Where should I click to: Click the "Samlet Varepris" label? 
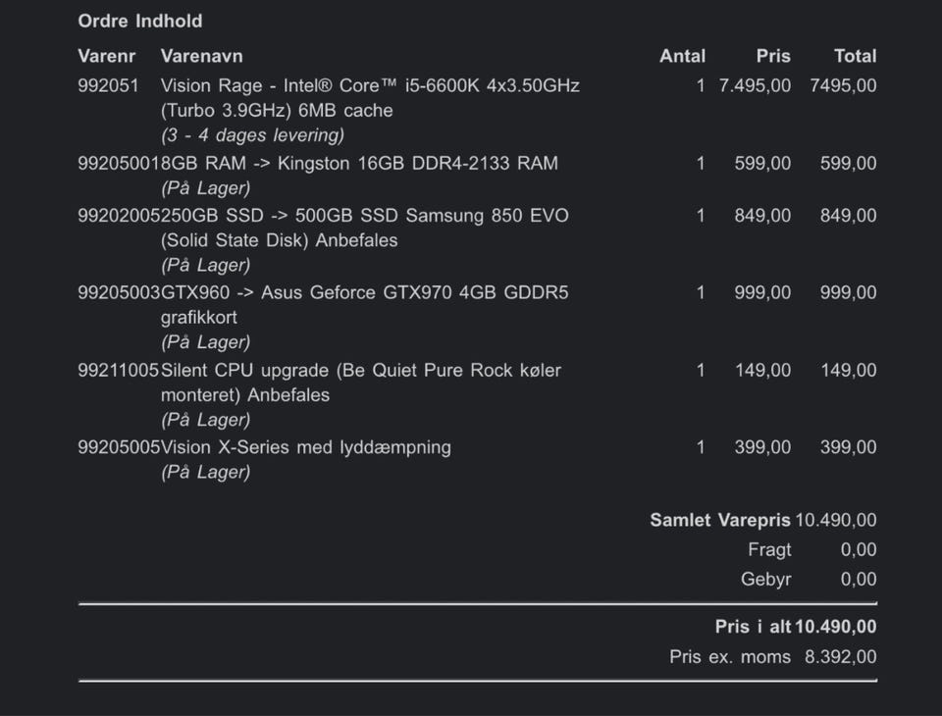720,520
